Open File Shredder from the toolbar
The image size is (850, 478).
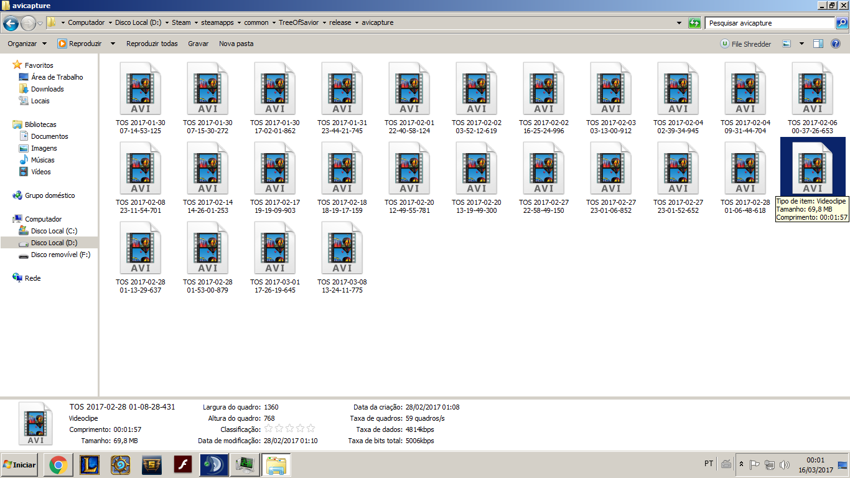pyautogui.click(x=745, y=44)
